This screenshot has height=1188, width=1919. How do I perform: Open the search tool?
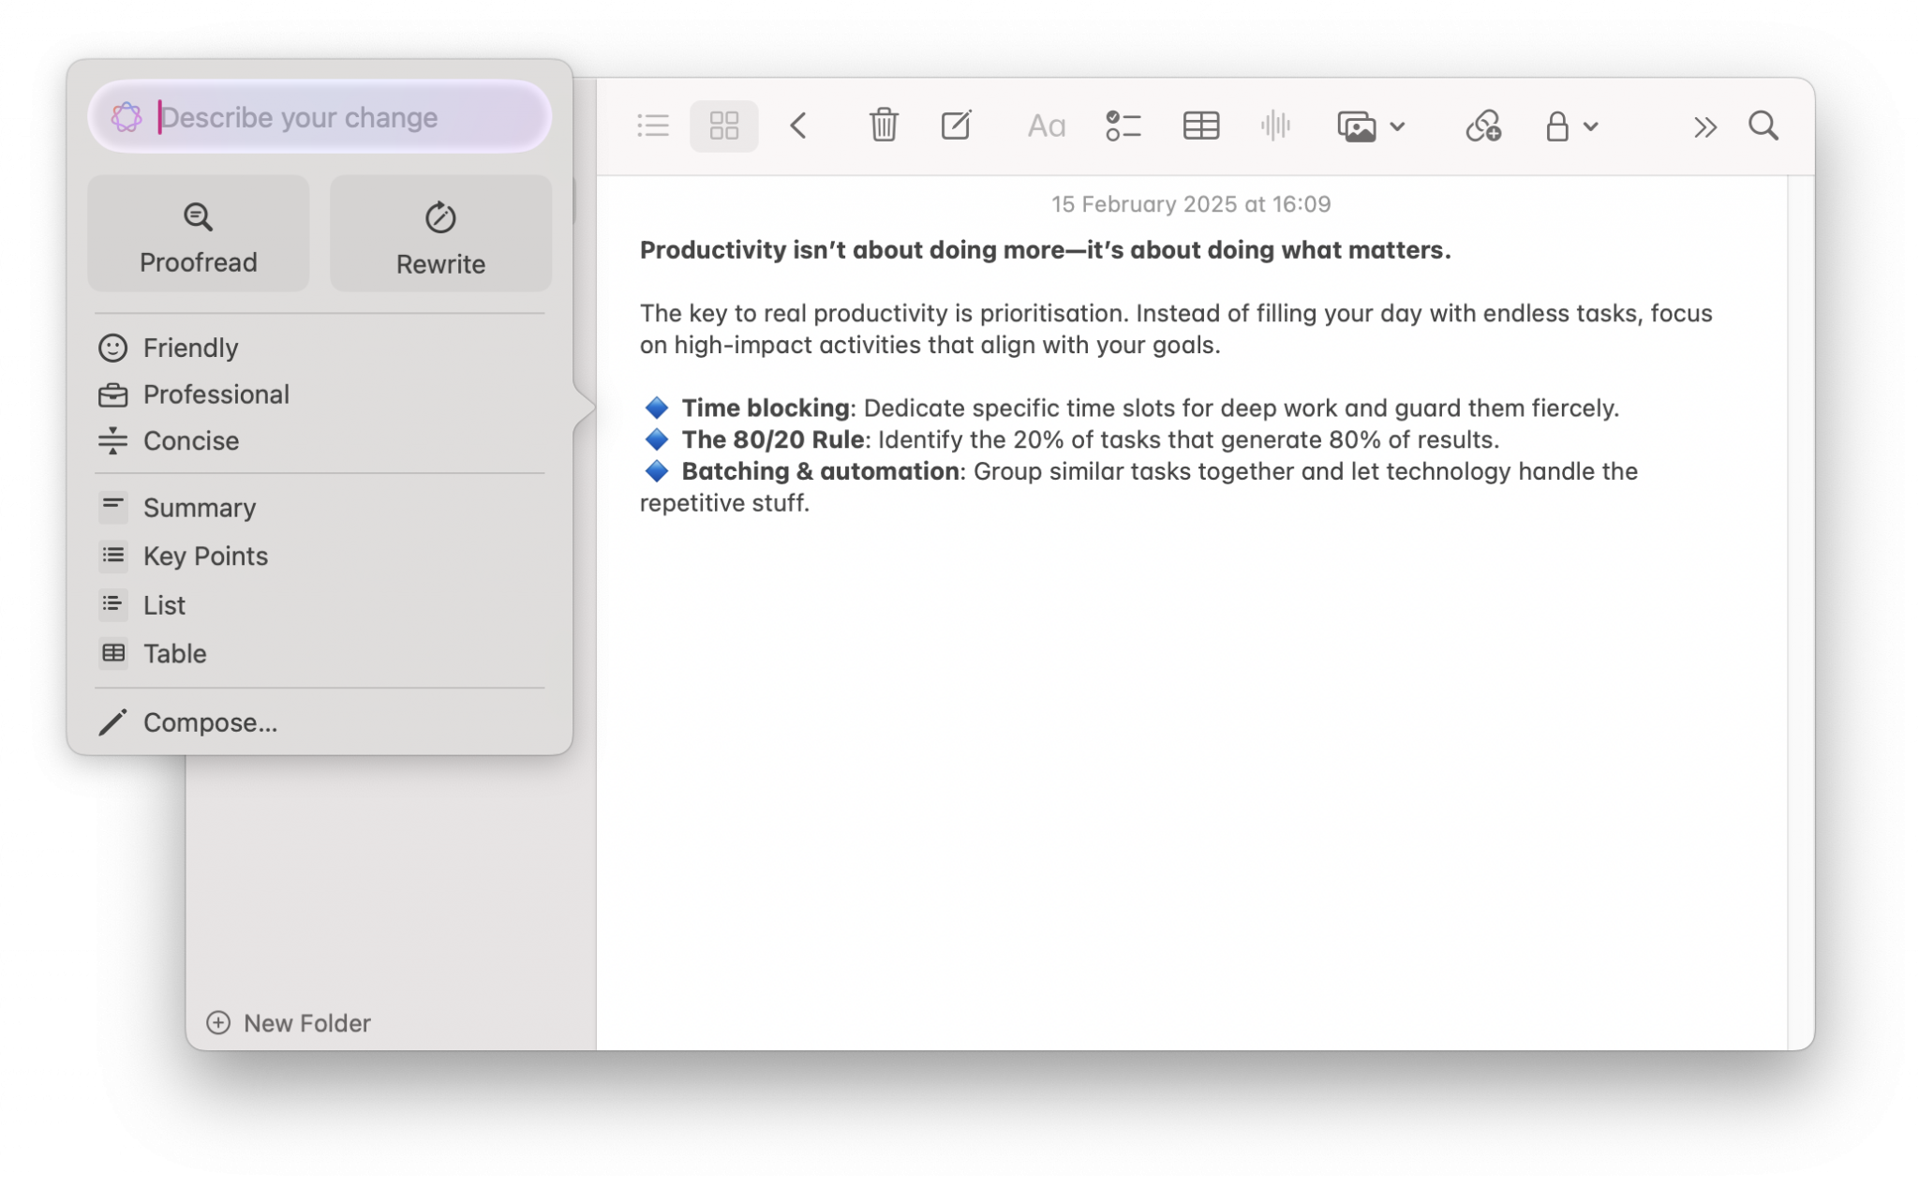[1763, 126]
